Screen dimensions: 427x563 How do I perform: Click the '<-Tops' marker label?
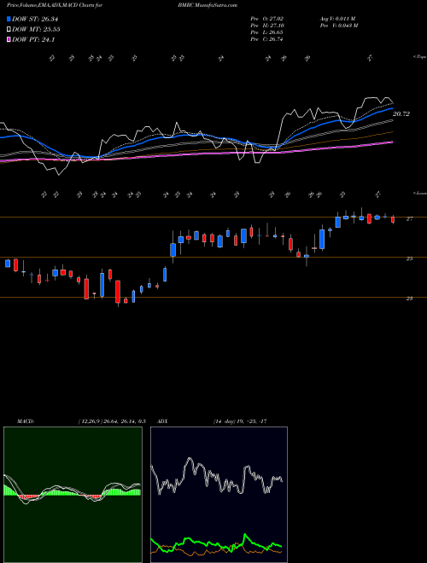(419, 57)
